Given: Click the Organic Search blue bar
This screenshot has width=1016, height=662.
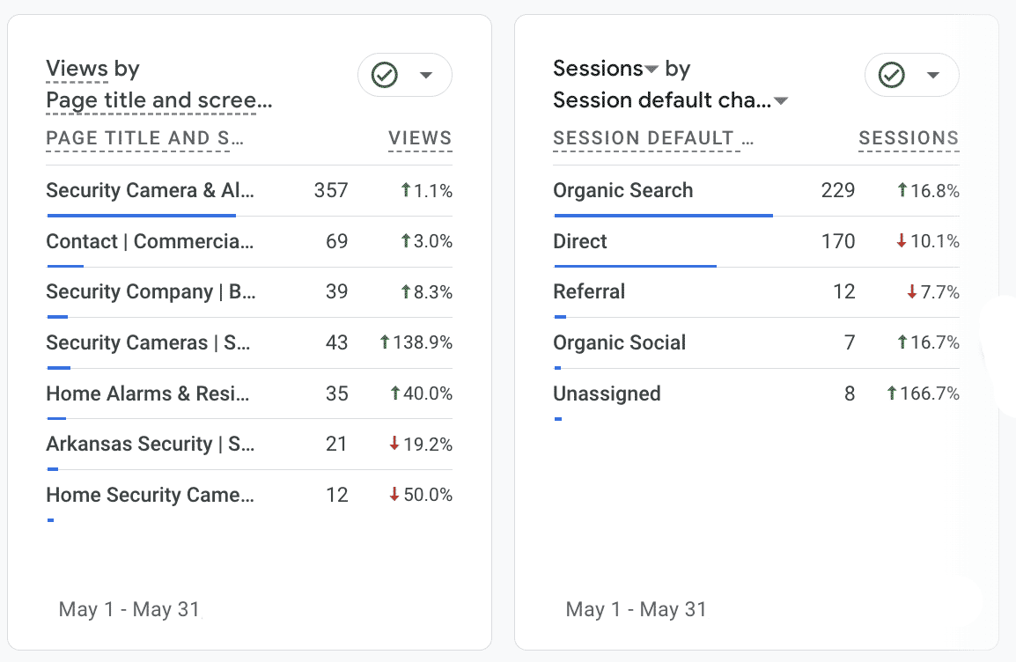Looking at the screenshot, I should (x=663, y=215).
